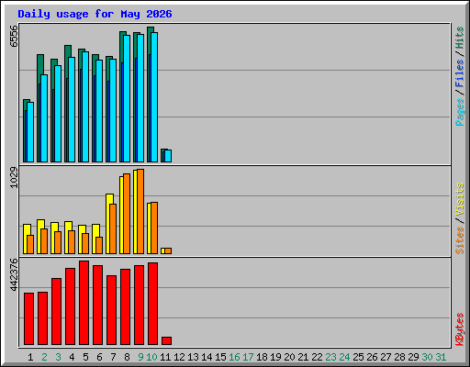Click the red KBytes bar for day 10
470x367 pixels.
click(152, 304)
